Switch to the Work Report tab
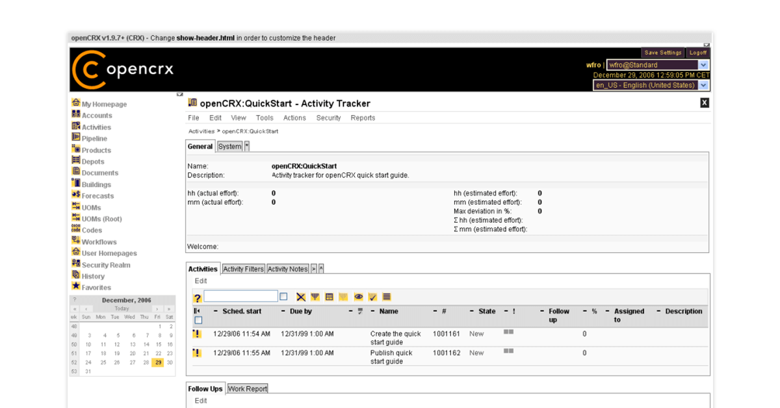 pyautogui.click(x=248, y=389)
